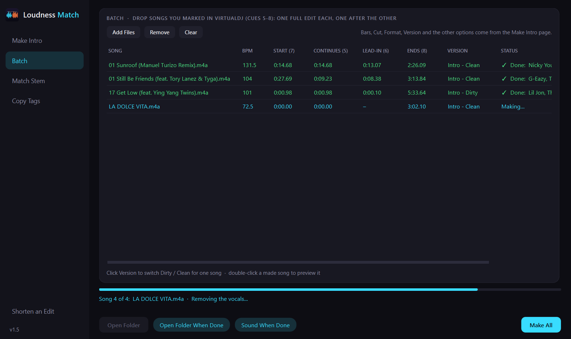Click the Add Files button
The width and height of the screenshot is (571, 339).
click(123, 32)
